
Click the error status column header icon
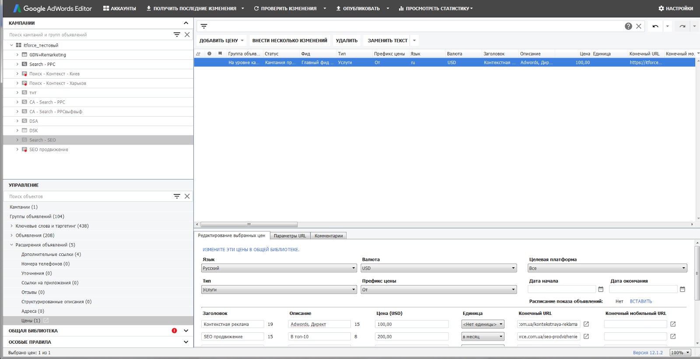[209, 54]
